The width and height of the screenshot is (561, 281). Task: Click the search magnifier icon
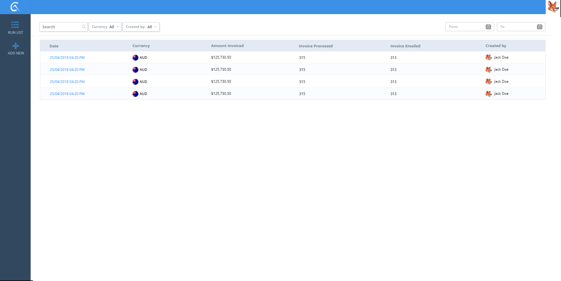[84, 27]
